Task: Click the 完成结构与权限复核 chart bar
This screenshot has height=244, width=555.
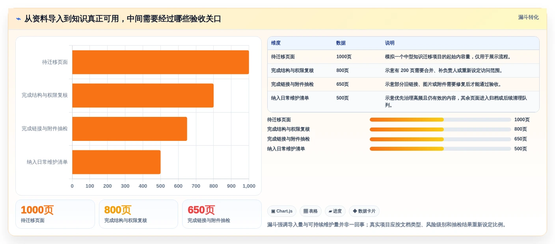Action: 143,95
